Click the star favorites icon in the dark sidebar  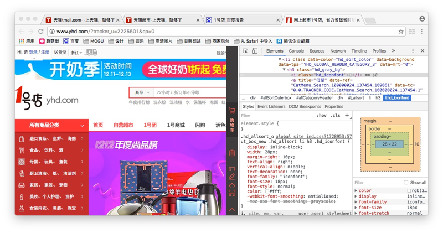tap(232, 185)
